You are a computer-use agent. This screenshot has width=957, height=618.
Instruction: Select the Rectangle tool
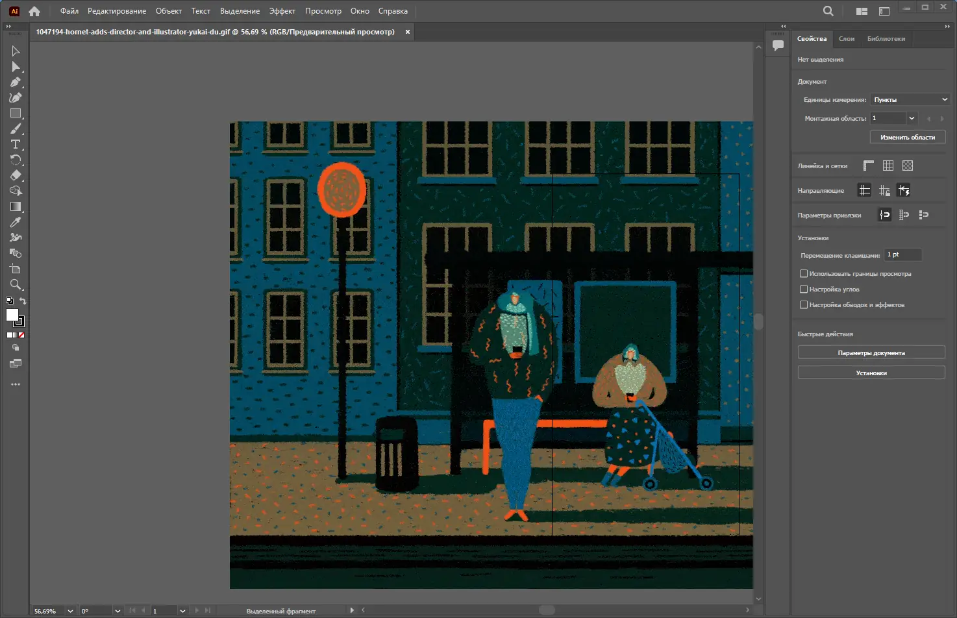click(16, 114)
